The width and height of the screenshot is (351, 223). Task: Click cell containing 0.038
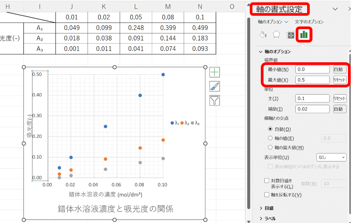click(x=104, y=38)
